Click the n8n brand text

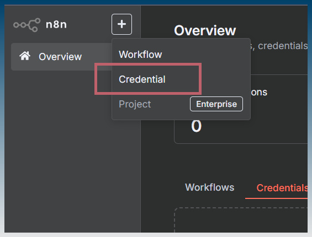56,25
